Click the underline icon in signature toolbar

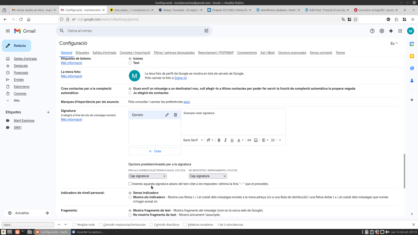pos(232,140)
